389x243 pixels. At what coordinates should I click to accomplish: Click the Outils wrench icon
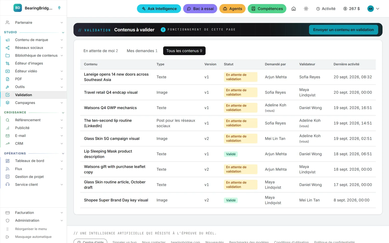8,87
